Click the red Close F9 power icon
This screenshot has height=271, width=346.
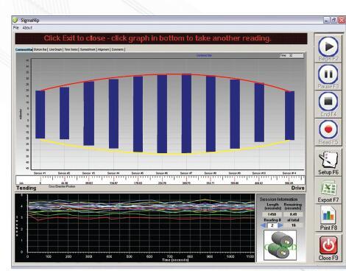point(328,247)
